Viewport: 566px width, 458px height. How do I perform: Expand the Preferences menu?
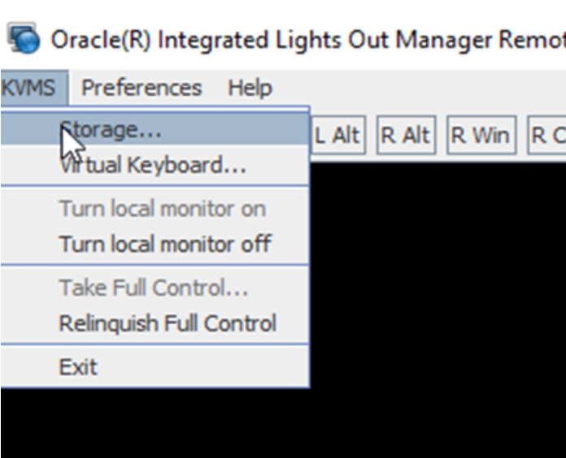[141, 87]
